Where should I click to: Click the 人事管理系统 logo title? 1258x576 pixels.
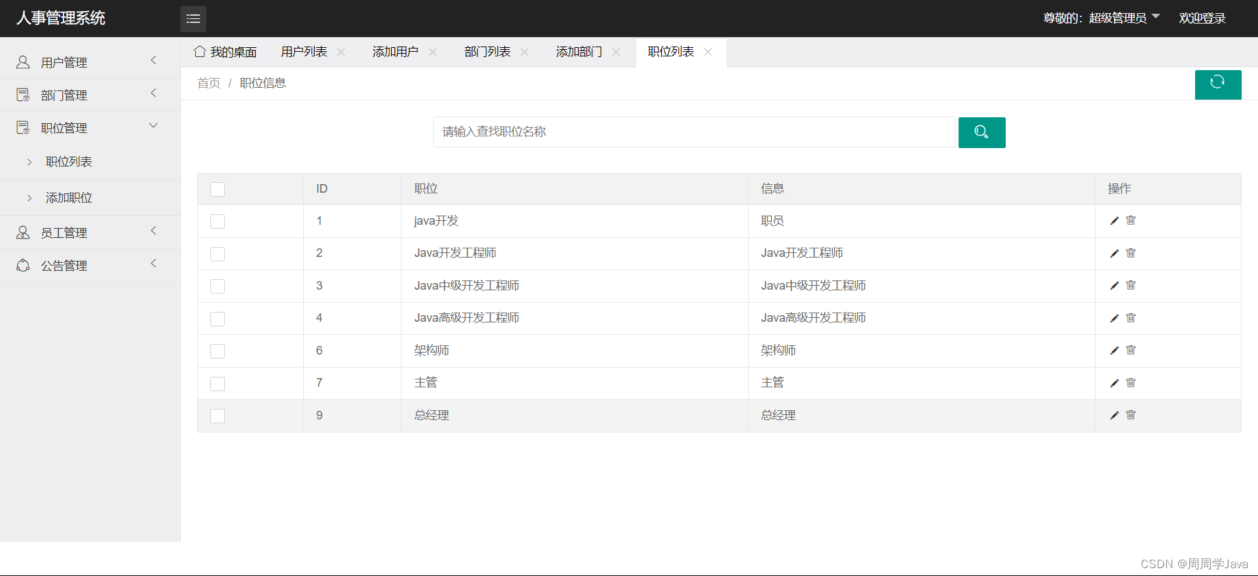[x=61, y=18]
